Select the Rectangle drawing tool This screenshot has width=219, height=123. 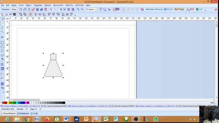point(2,43)
